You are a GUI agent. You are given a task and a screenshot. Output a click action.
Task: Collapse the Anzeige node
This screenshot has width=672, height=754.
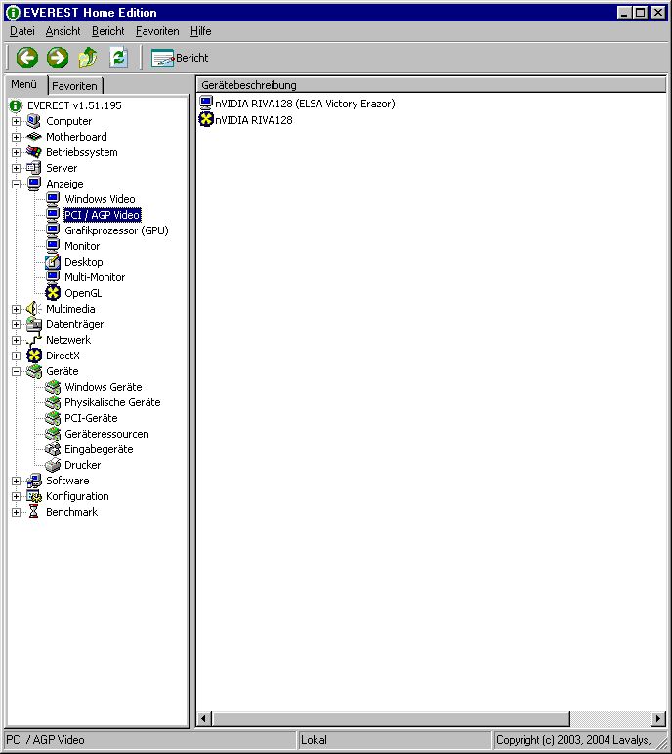pos(16,184)
